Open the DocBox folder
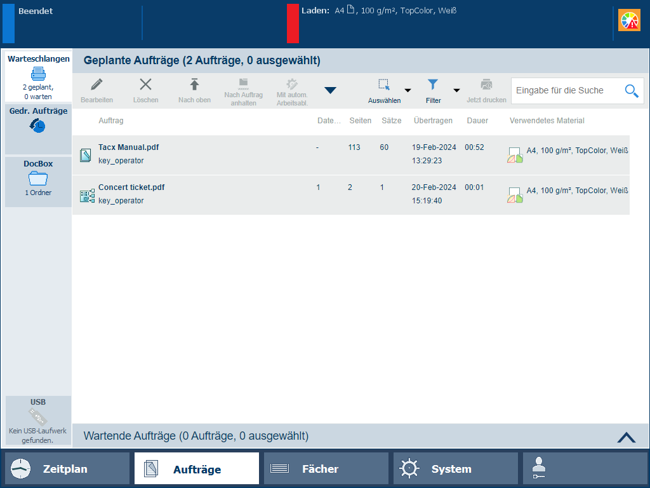 coord(38,181)
